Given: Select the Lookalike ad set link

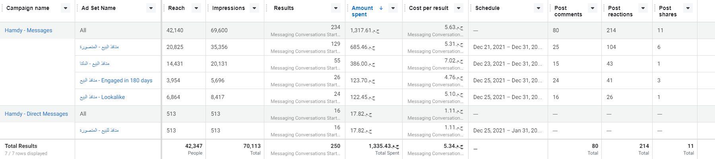Looking at the screenshot, I should [102, 97].
